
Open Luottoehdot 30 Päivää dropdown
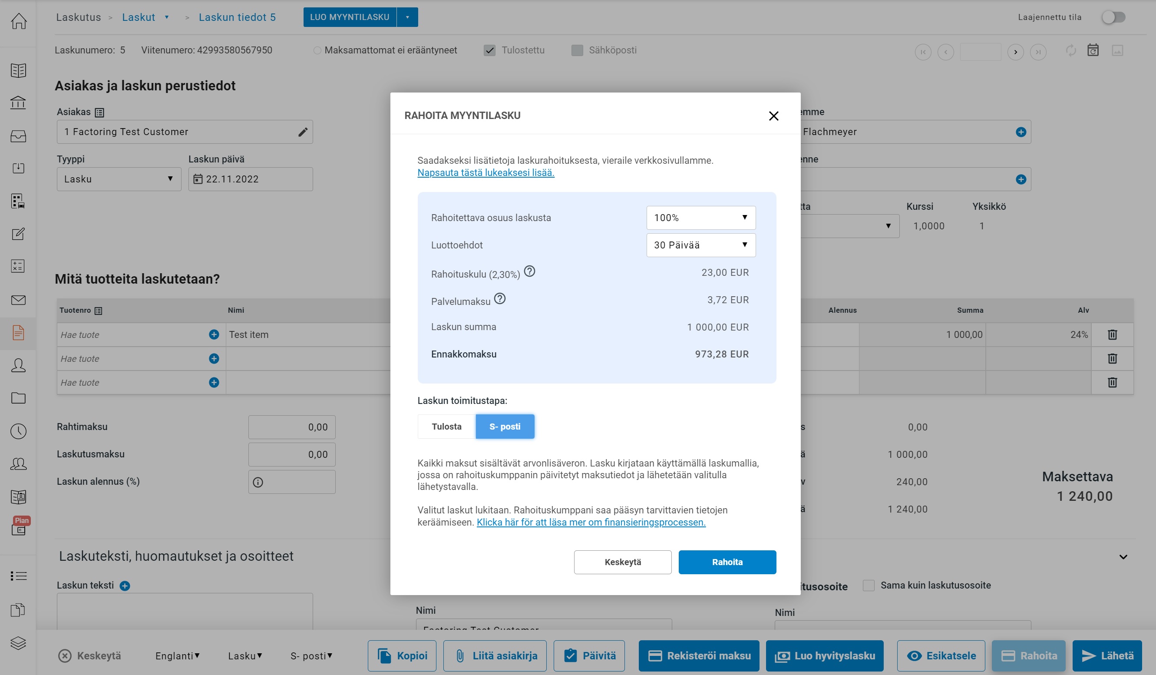pos(700,245)
